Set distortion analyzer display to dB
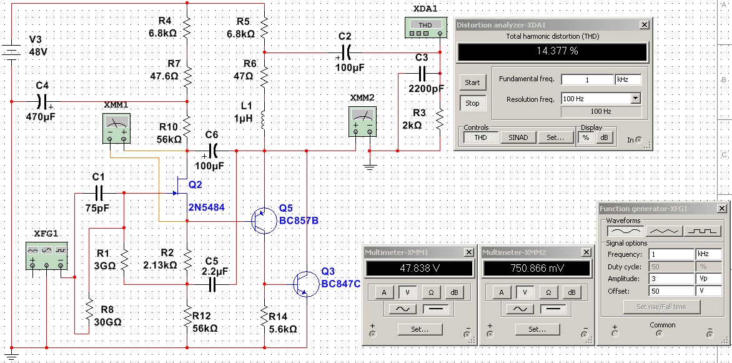The width and height of the screenshot is (732, 363). coord(603,137)
